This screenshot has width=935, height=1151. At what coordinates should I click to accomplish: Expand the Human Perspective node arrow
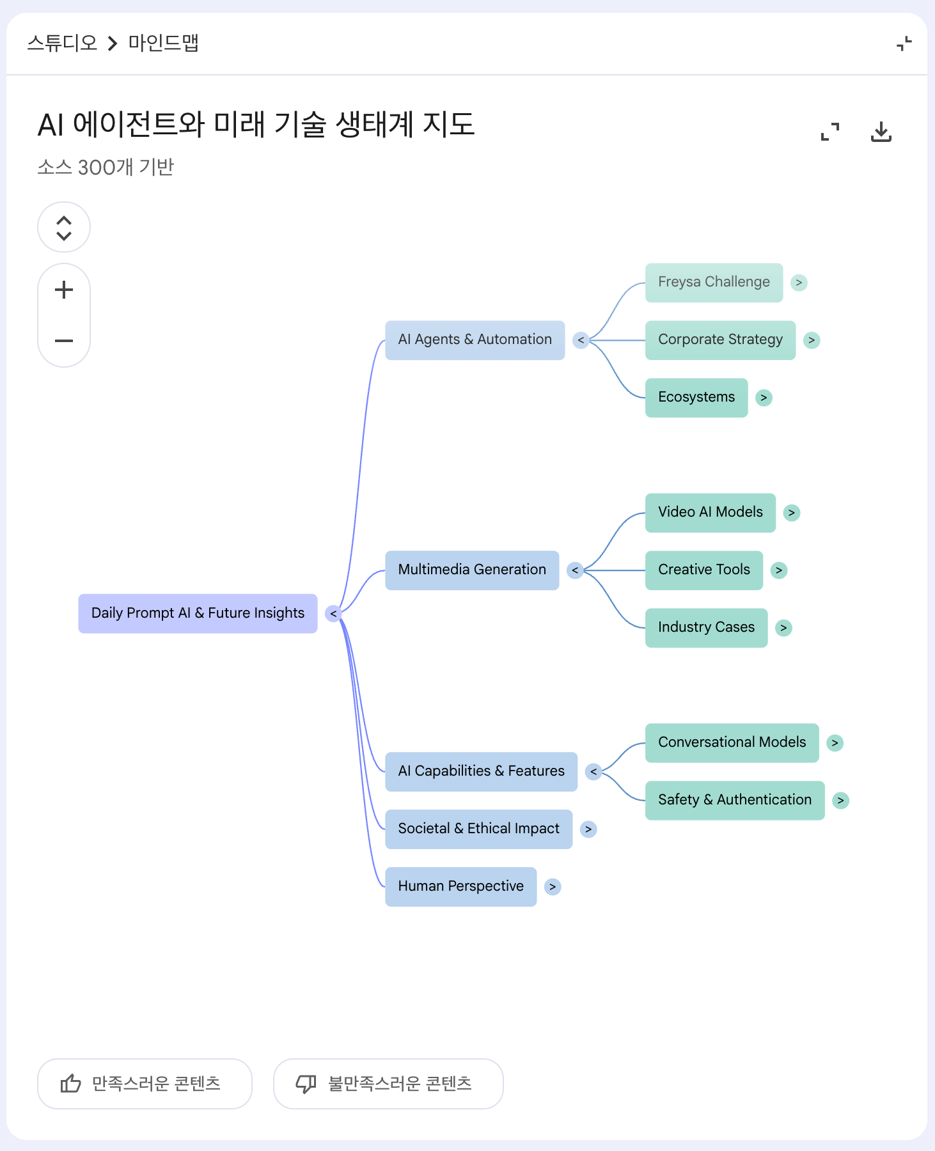point(553,887)
